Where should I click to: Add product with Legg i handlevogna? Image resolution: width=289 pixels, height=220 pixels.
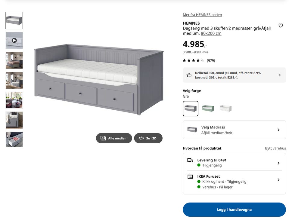tap(234, 209)
